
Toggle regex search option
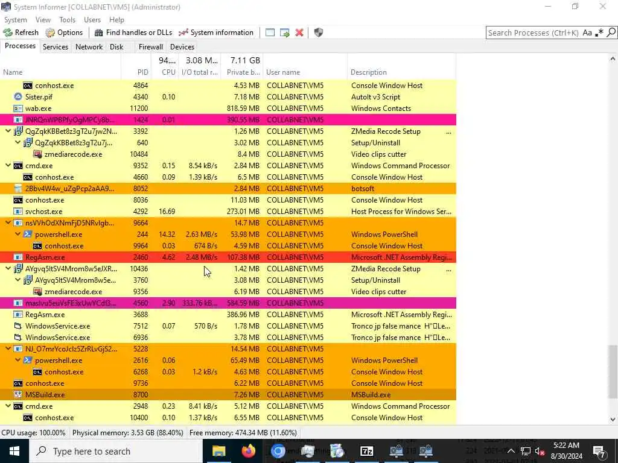coord(599,33)
